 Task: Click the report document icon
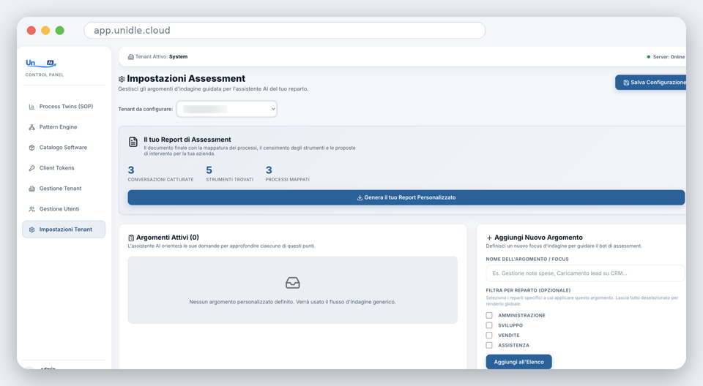coord(133,142)
